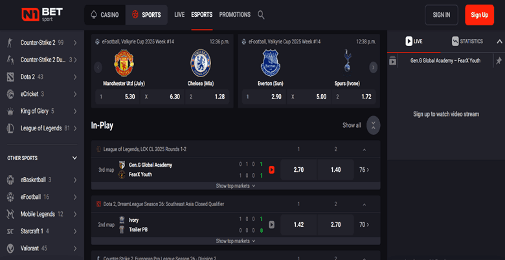Collapse the Other Sports section
Viewport: 505px width, 260px height.
pyautogui.click(x=74, y=158)
